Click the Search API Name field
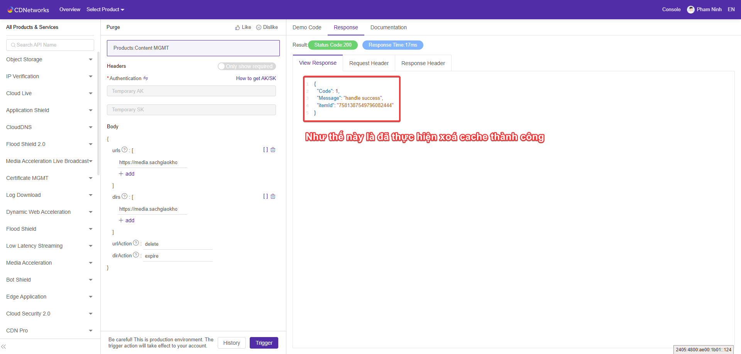The image size is (741, 354). [x=50, y=45]
